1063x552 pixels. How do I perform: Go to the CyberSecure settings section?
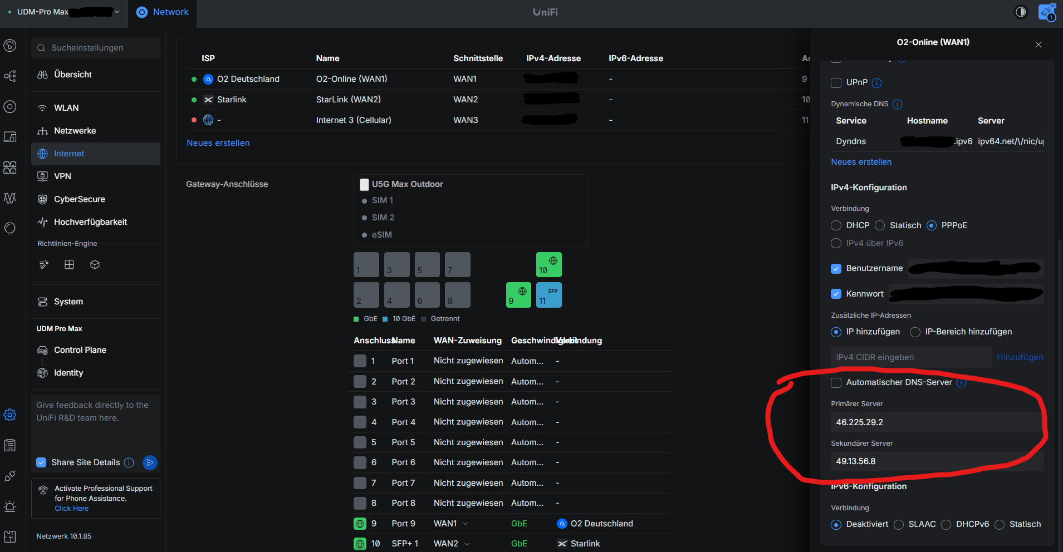[x=79, y=199]
